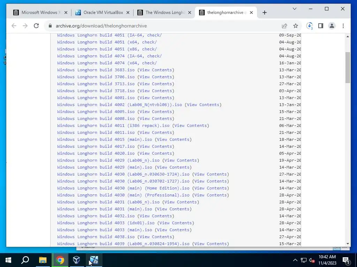Image resolution: width=357 pixels, height=267 pixels.
Task: Open Longhorn build 4074 (x64, check/ folder
Action: (x=107, y=63)
